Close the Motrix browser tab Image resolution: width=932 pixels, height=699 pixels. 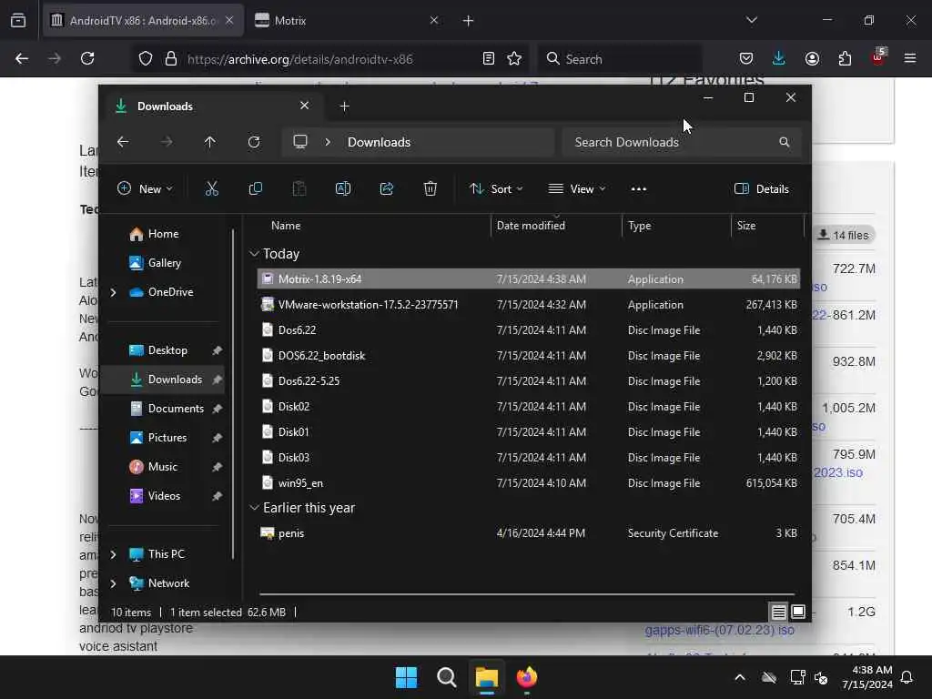point(434,20)
